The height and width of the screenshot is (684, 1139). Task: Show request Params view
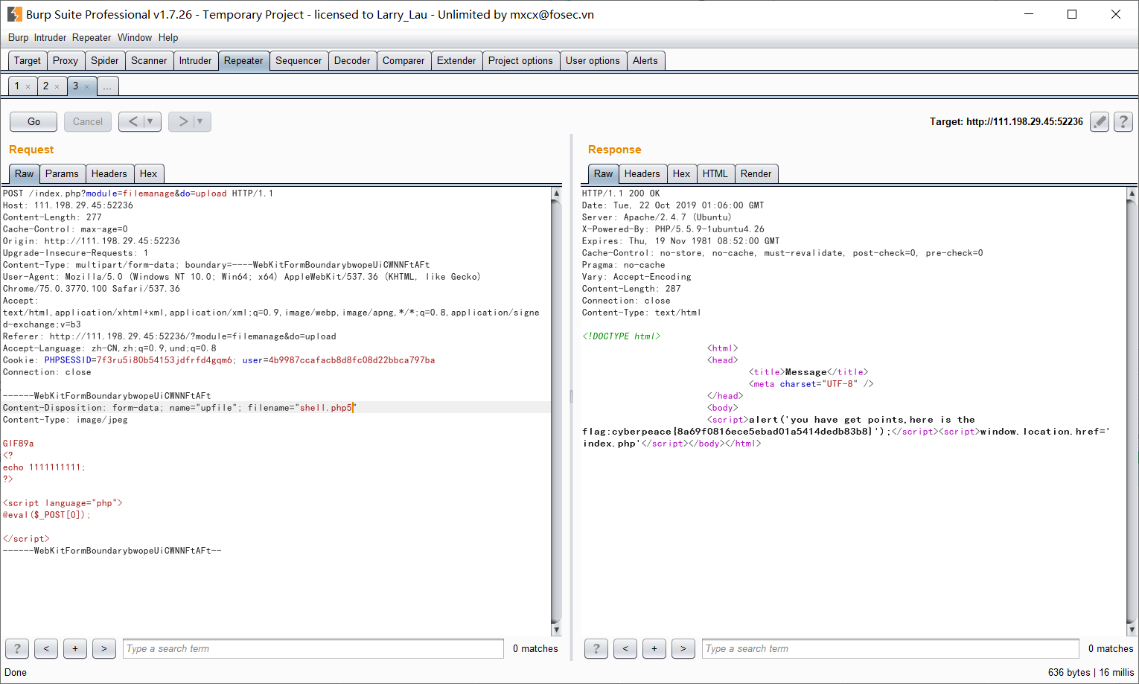click(x=62, y=173)
